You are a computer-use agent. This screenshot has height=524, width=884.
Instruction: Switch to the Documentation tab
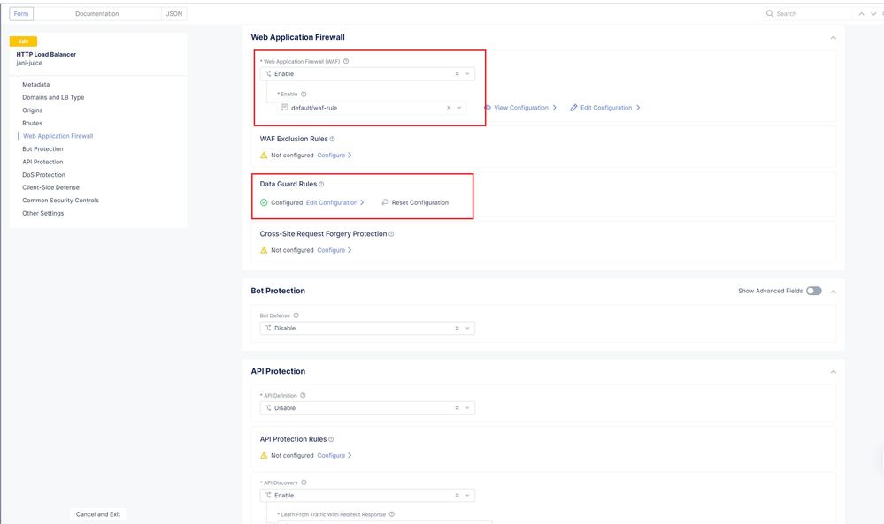97,14
